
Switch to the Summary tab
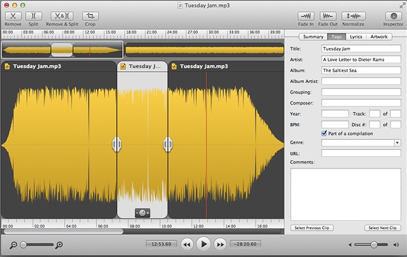[313, 37]
